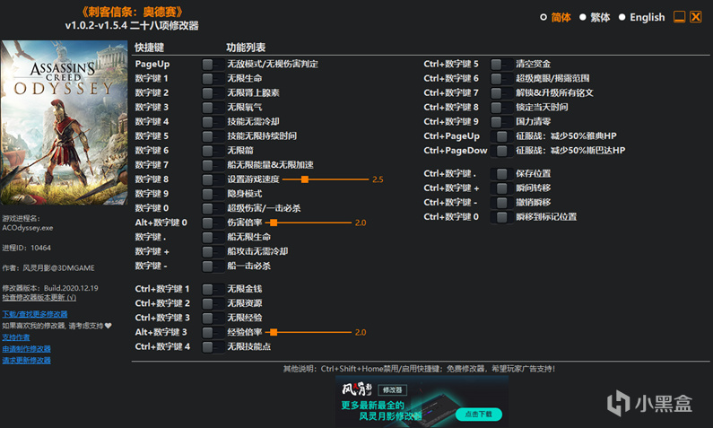The width and height of the screenshot is (713, 428).
Task: Click the PageUp hotkey label
Action: tap(152, 64)
